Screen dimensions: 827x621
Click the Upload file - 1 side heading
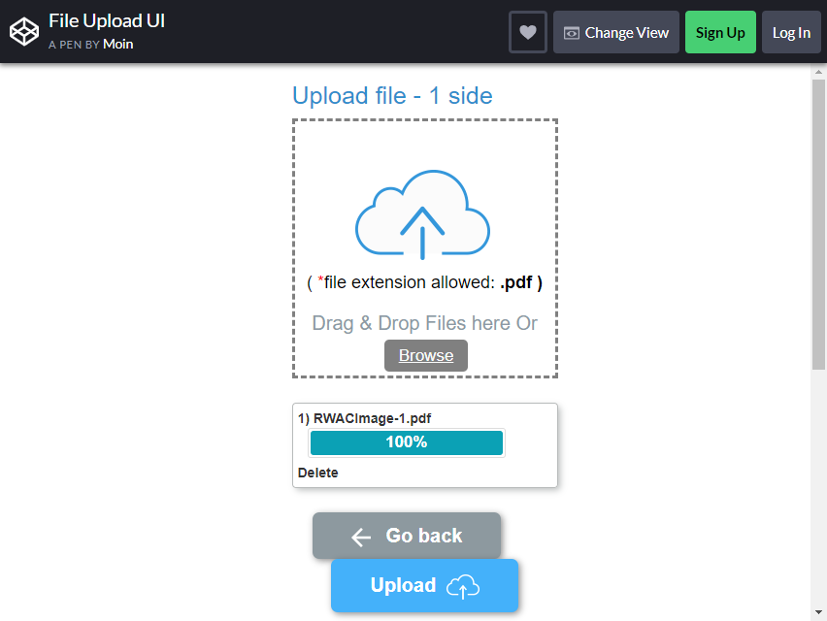coord(392,96)
